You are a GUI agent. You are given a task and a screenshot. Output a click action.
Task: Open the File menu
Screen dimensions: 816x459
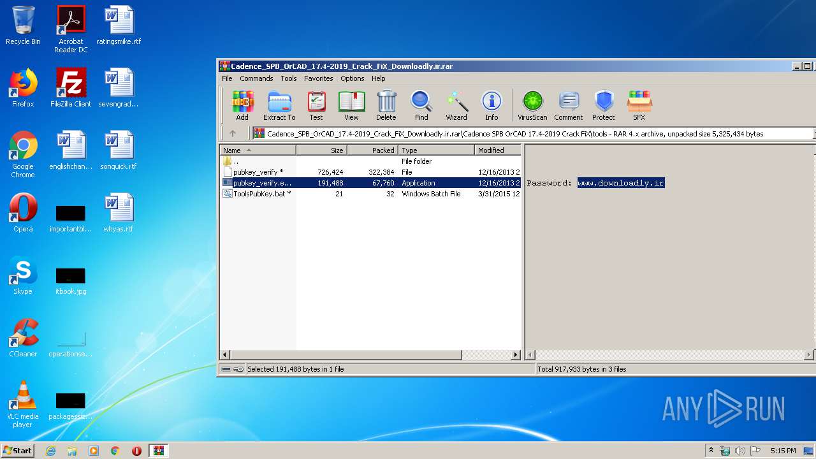[x=227, y=78]
